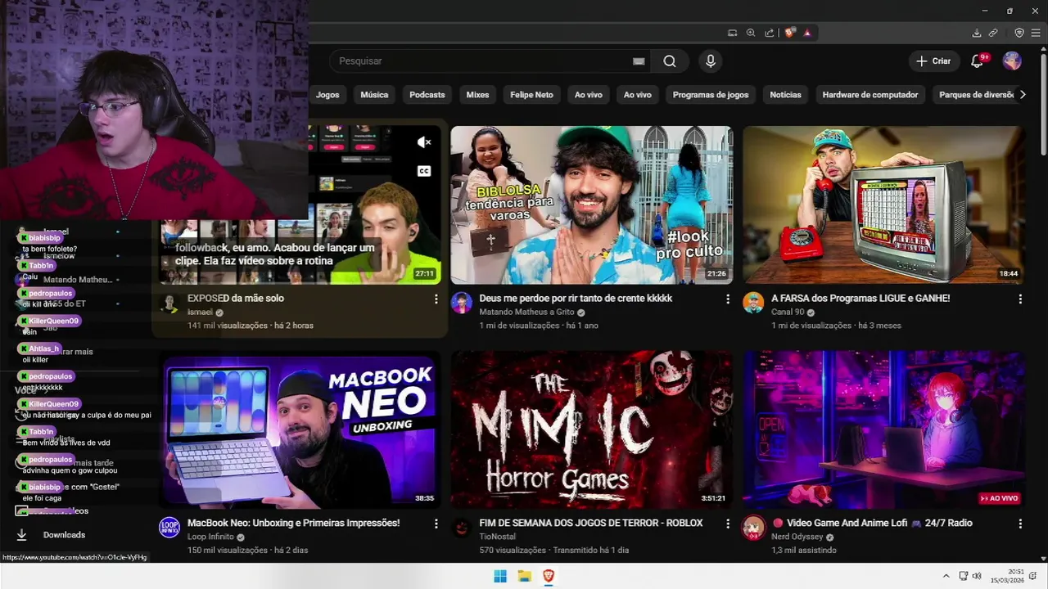Click the Ismael channel avatar under EXPOSED video

pyautogui.click(x=169, y=303)
